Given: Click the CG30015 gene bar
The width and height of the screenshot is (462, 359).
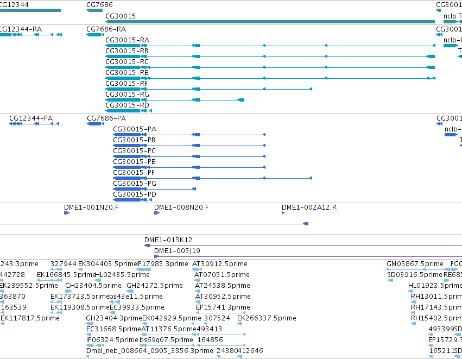Looking at the screenshot, I should click(270, 22).
